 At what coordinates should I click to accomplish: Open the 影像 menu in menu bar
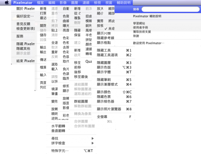click(63, 3)
